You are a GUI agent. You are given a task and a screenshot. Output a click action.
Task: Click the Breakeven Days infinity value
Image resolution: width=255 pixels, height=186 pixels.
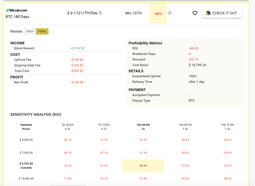tap(190, 54)
